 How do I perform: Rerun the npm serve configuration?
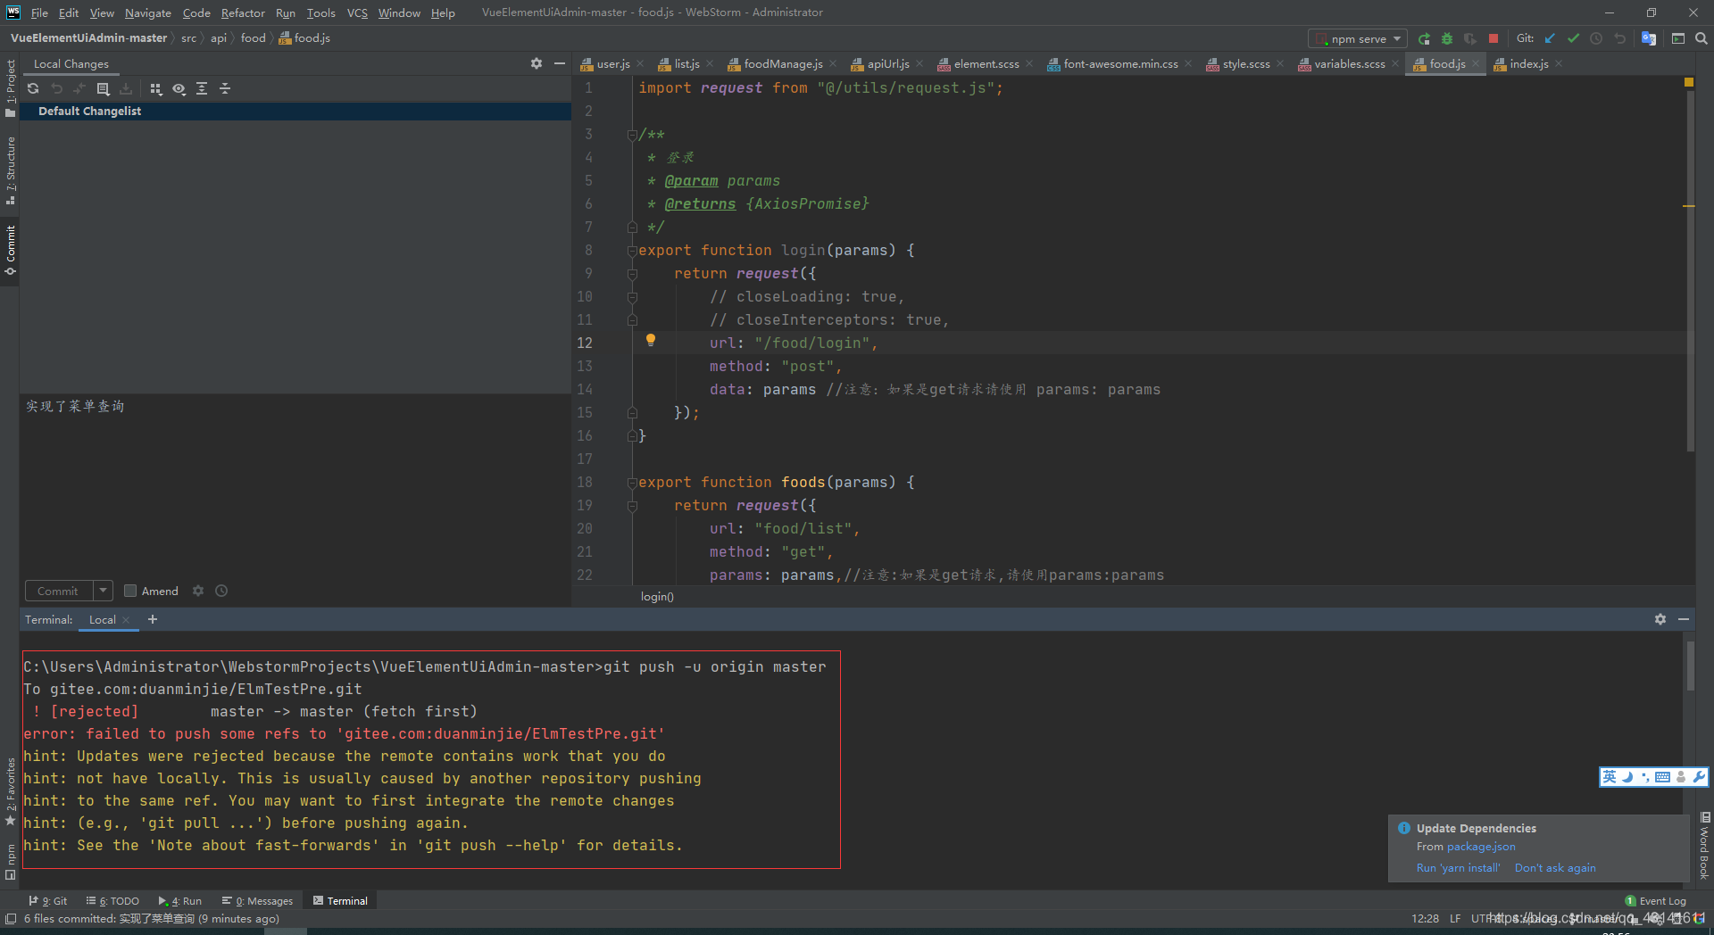click(x=1424, y=38)
